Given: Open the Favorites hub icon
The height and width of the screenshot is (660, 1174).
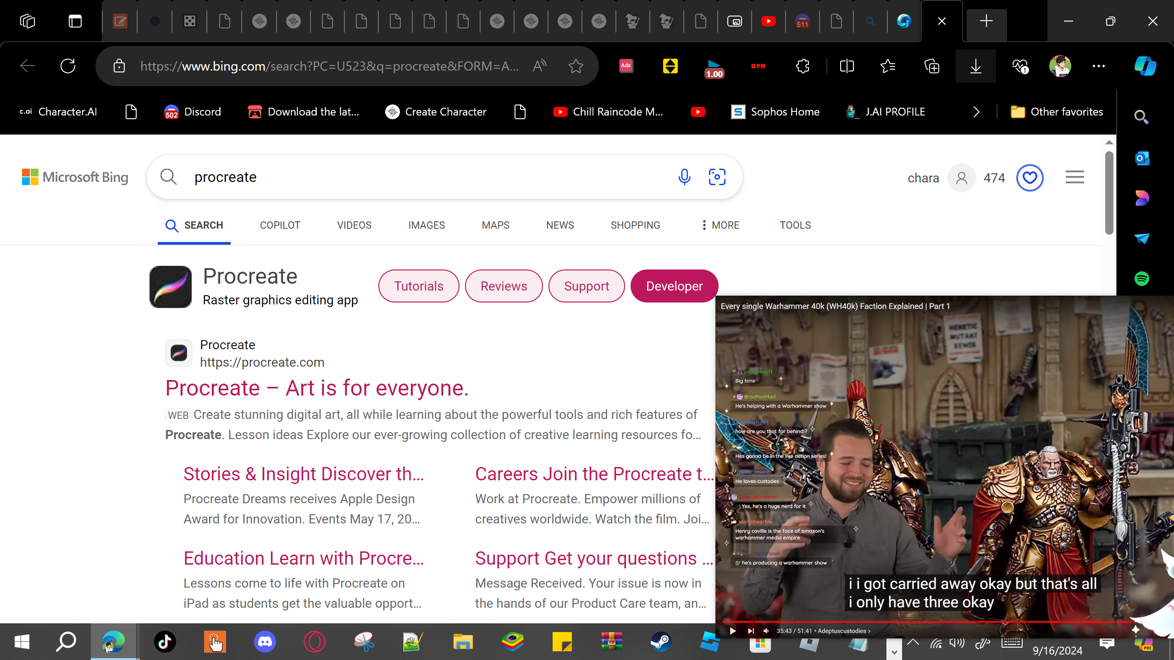Looking at the screenshot, I should point(888,66).
